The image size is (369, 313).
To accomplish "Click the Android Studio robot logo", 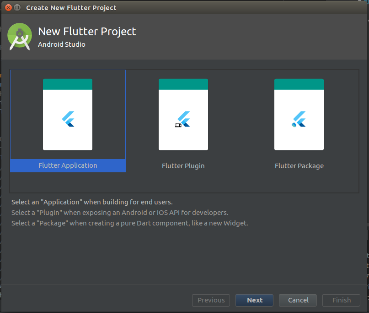I will tap(19, 37).
